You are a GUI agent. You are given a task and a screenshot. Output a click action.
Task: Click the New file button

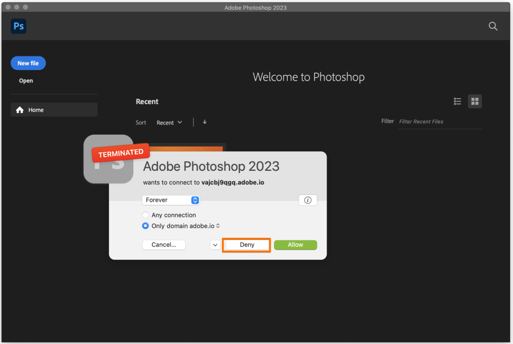pyautogui.click(x=28, y=63)
